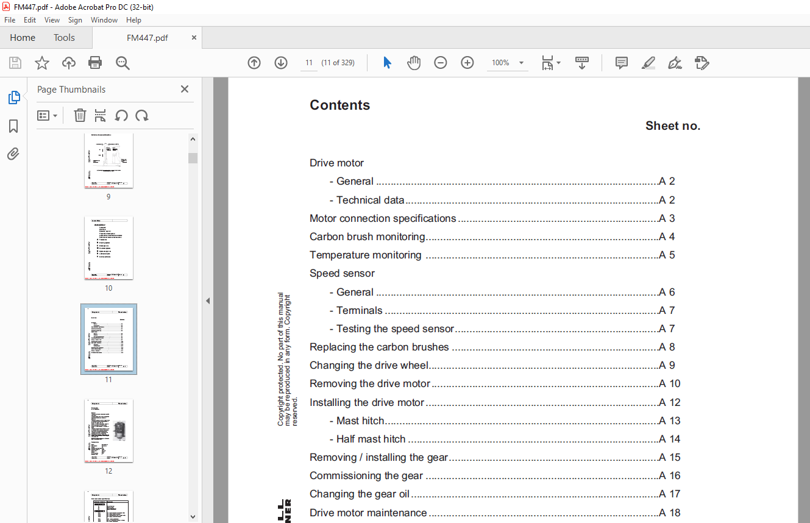Click the page number input field
Screen dimensions: 810x523
(x=309, y=63)
